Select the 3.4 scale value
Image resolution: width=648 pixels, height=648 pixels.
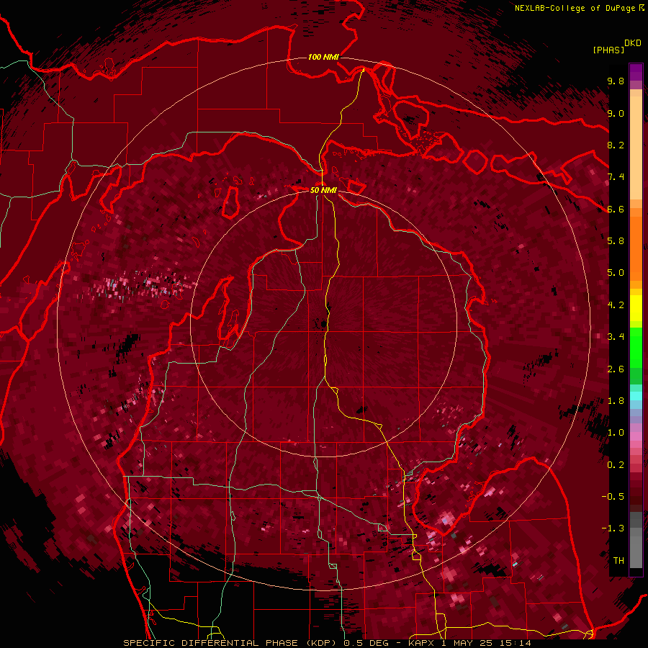click(x=616, y=337)
